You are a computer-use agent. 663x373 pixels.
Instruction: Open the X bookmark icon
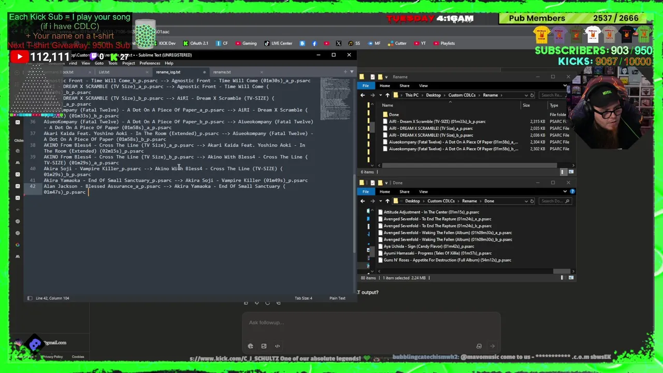338,44
